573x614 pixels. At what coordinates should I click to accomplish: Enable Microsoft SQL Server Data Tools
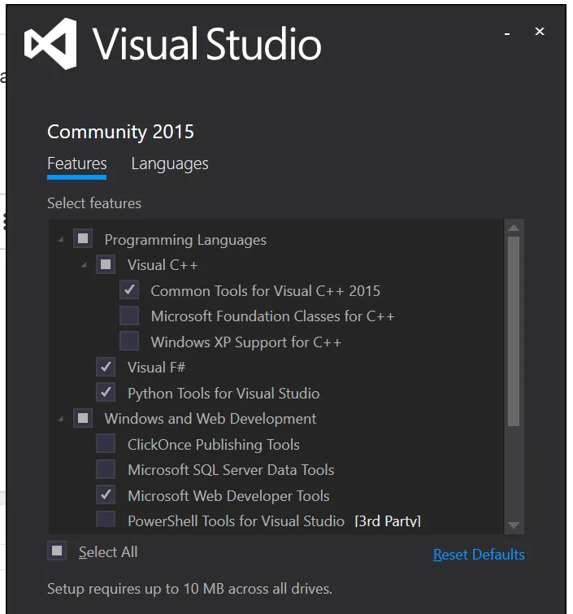tap(106, 469)
